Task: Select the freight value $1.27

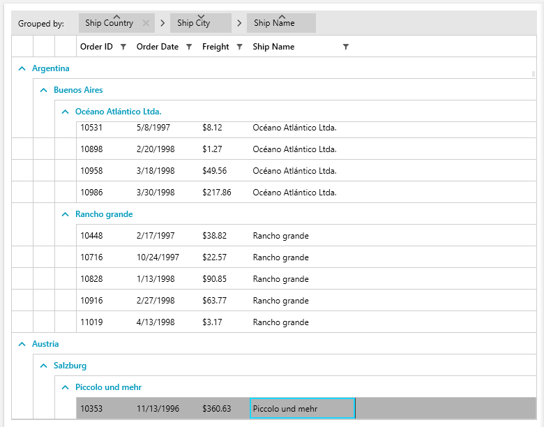Action: pyautogui.click(x=212, y=149)
